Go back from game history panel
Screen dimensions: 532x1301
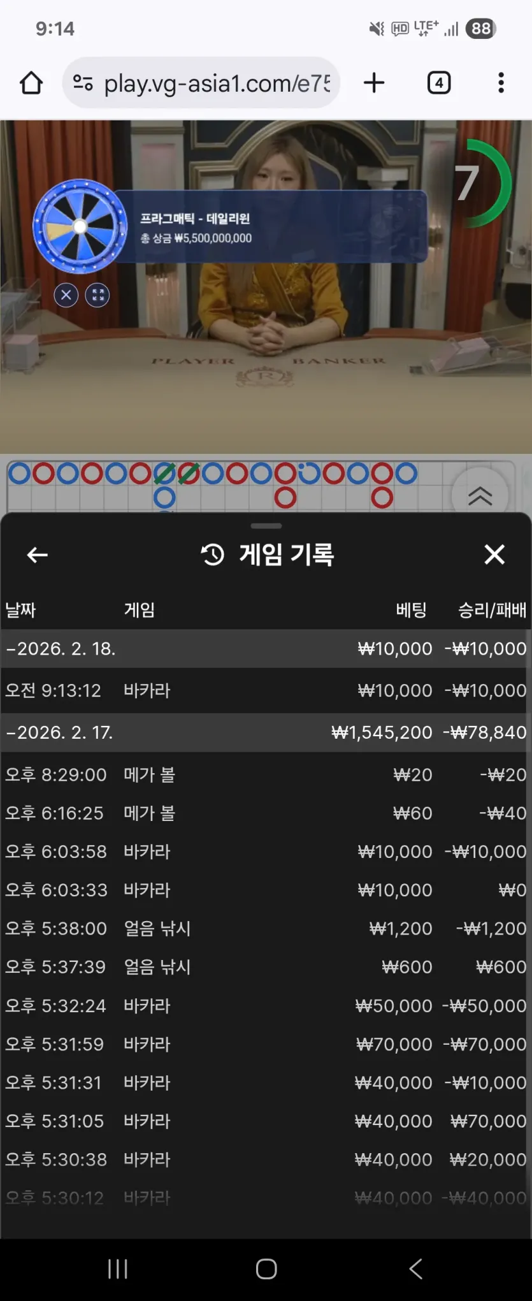pyautogui.click(x=37, y=555)
